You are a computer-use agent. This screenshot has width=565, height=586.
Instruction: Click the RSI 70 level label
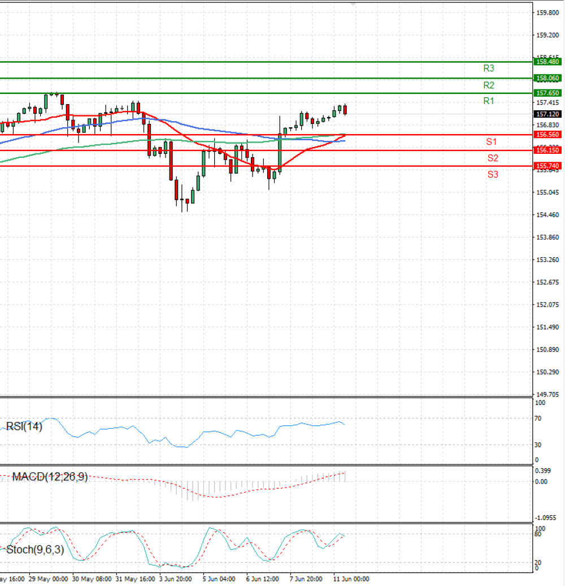tap(538, 419)
